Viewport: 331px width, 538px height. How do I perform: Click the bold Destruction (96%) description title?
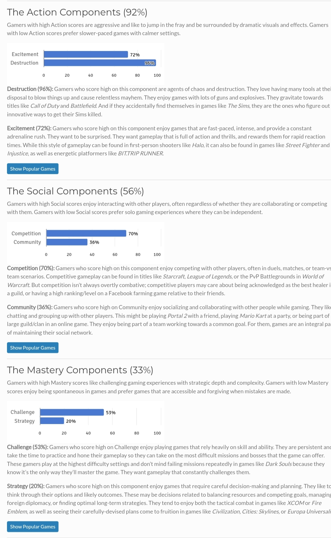click(30, 89)
